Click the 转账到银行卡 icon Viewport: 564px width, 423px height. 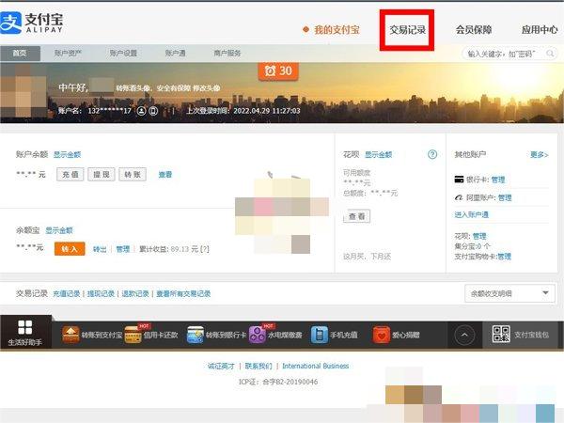click(x=196, y=335)
